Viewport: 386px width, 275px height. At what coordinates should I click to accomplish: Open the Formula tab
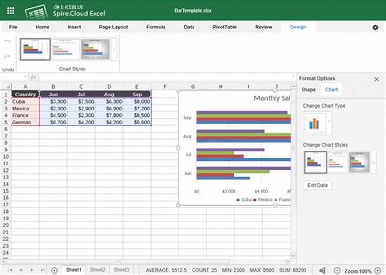pos(156,27)
